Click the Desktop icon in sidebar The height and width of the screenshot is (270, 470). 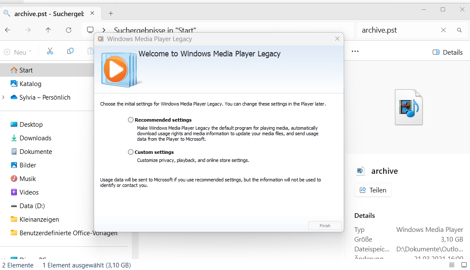tap(14, 124)
